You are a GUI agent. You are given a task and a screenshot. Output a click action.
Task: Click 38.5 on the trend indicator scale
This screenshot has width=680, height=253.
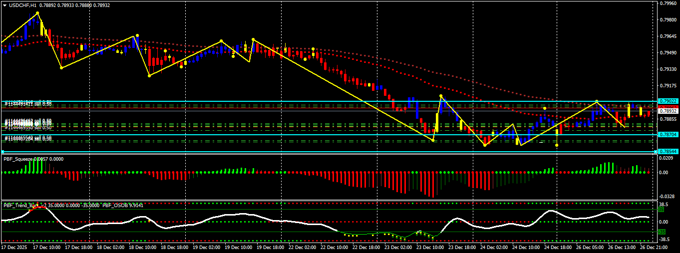coord(665,205)
